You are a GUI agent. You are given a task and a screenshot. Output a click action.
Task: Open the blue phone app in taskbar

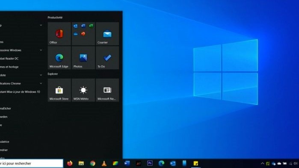(x=184, y=163)
